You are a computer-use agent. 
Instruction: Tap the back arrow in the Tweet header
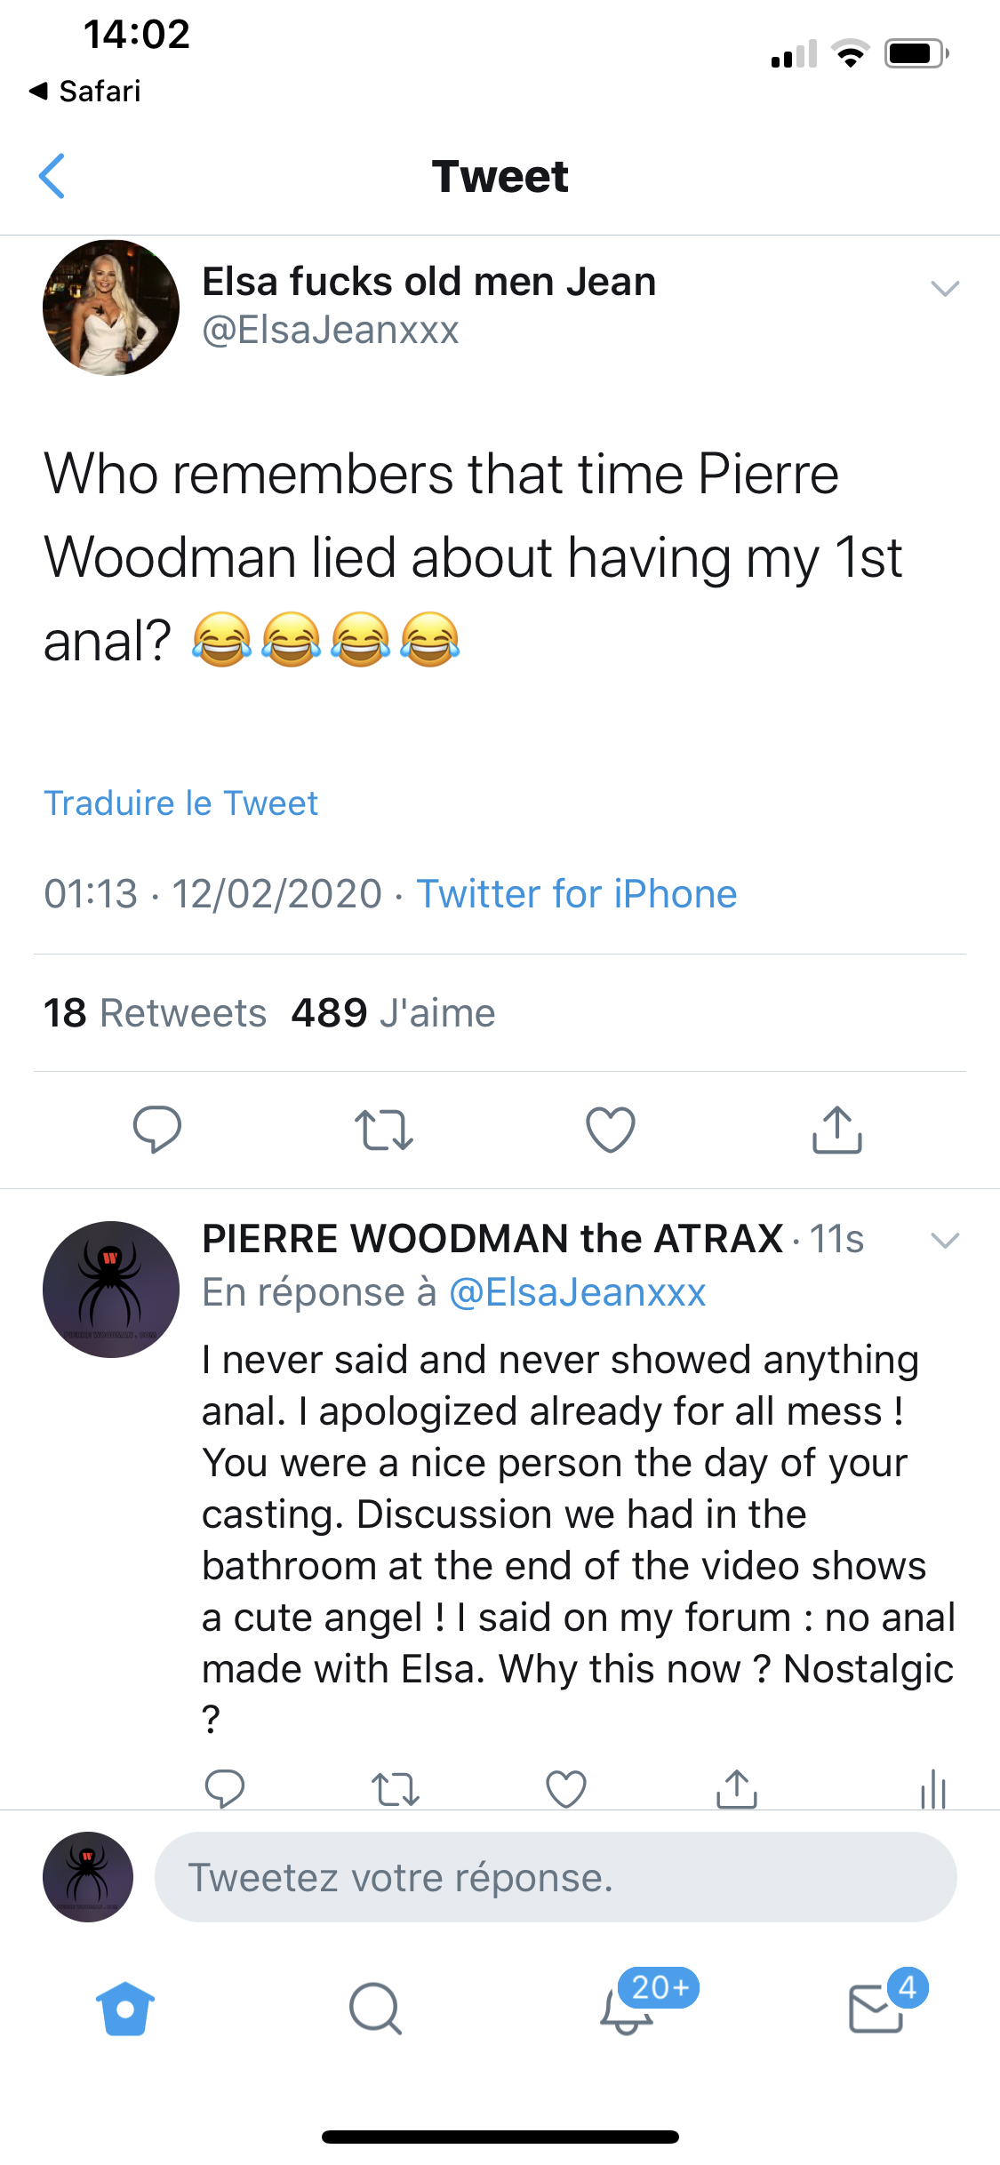(x=53, y=176)
